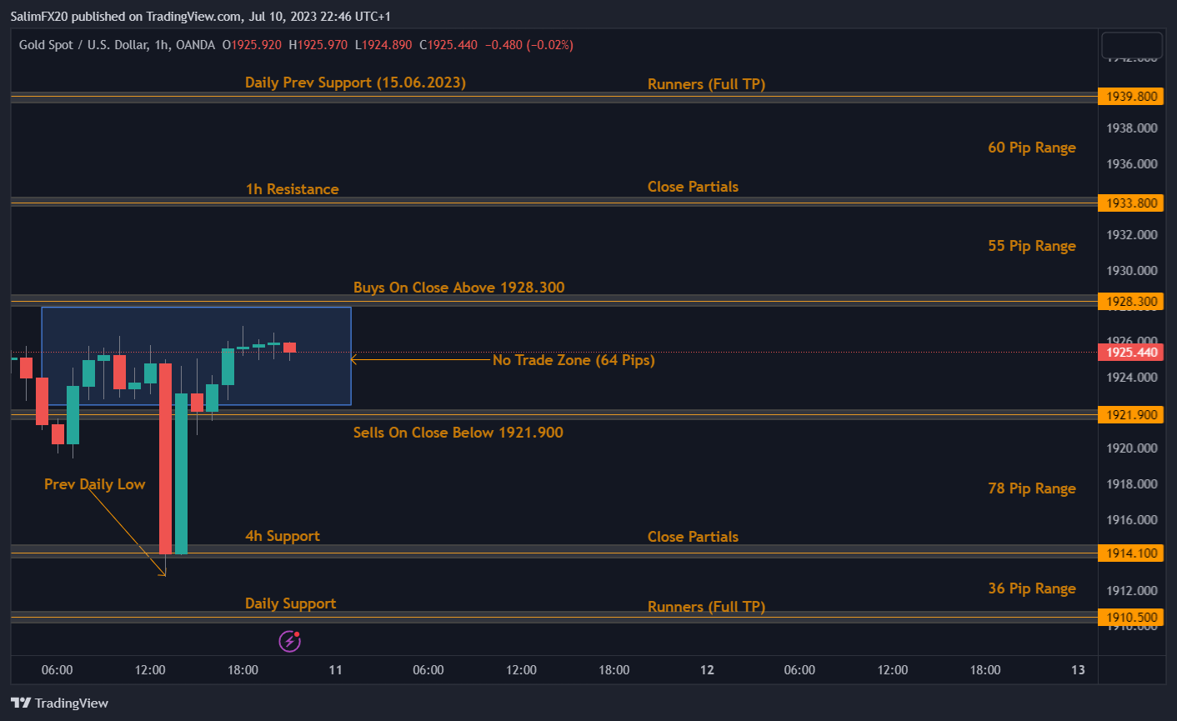Select the orange 1939.800 price label

[x=1130, y=96]
